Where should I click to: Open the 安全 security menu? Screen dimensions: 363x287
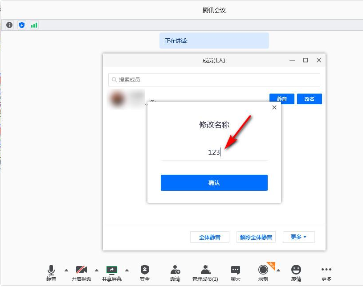click(145, 273)
